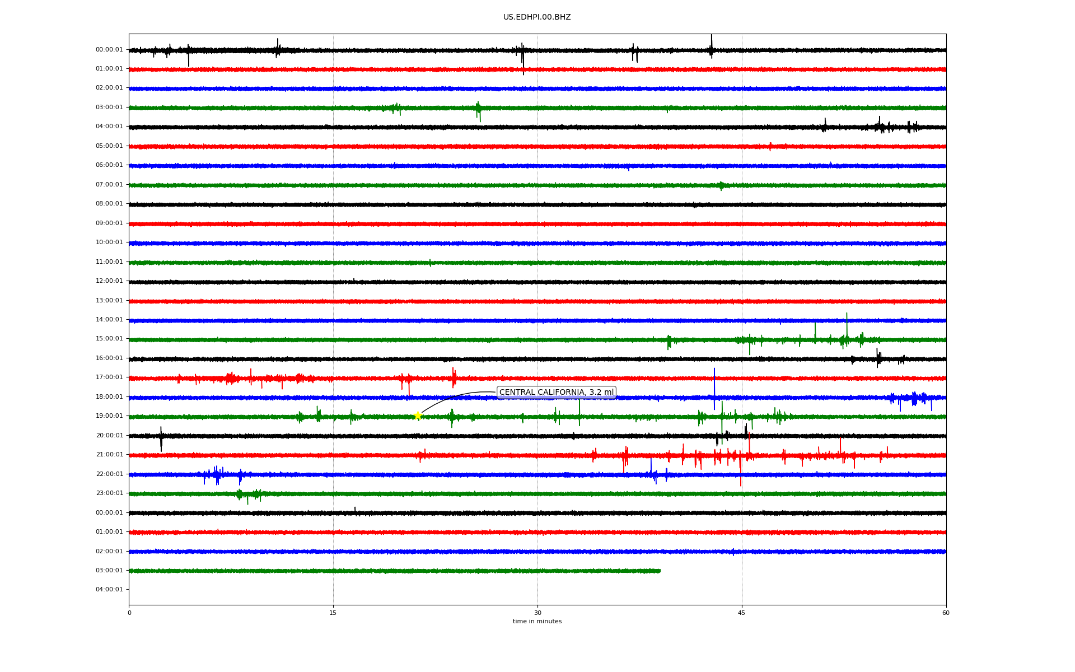Click the end of the partial green 03:00:01 trace
Viewport: 1075px width, 672px height.
[x=660, y=571]
